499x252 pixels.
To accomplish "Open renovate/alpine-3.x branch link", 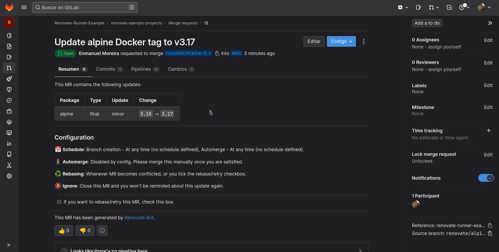I will coord(188,53).
